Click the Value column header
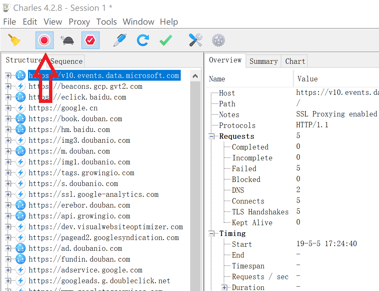The width and height of the screenshot is (379, 291). 336,79
